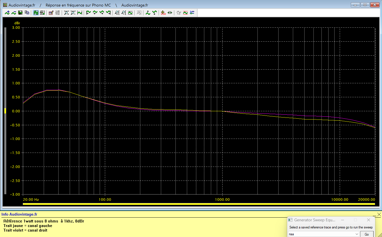Shift trace left with left-arrow wave icon
The width and height of the screenshot is (382, 237).
(x=95, y=13)
